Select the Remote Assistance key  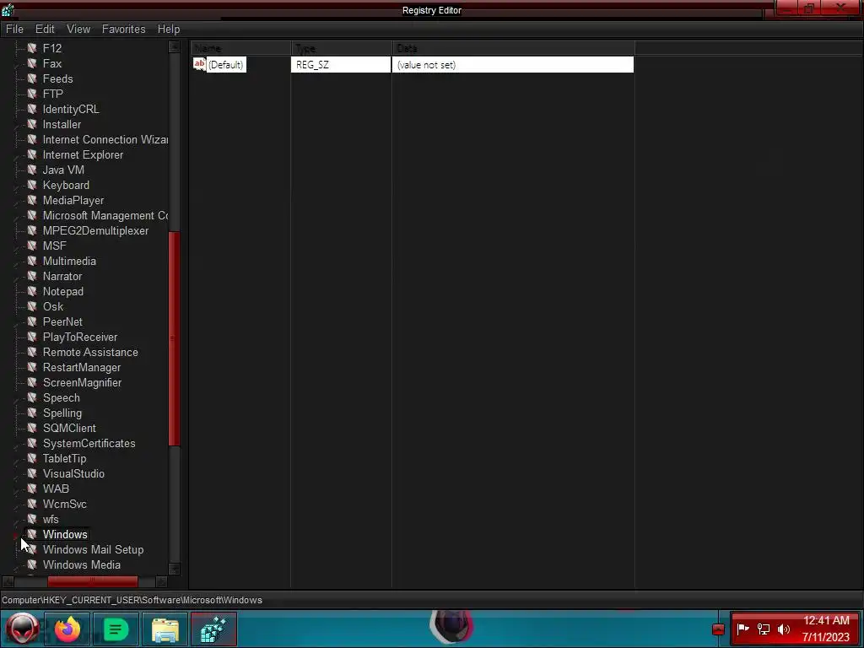click(90, 352)
